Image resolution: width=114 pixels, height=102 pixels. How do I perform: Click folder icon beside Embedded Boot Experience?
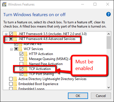15,84
